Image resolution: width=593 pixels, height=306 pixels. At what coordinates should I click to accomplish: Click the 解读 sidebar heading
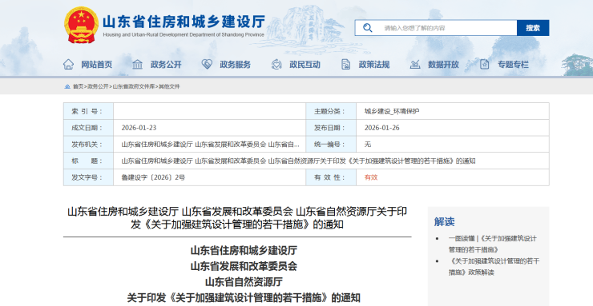[445, 221]
